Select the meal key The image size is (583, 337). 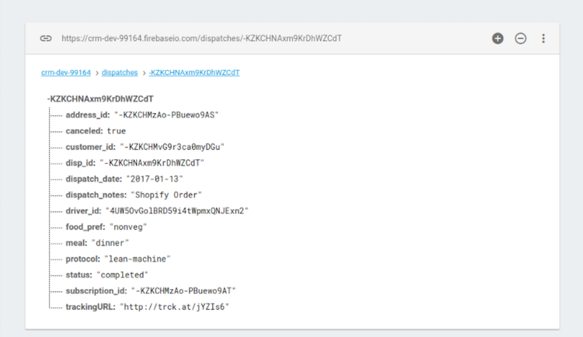pyautogui.click(x=76, y=243)
